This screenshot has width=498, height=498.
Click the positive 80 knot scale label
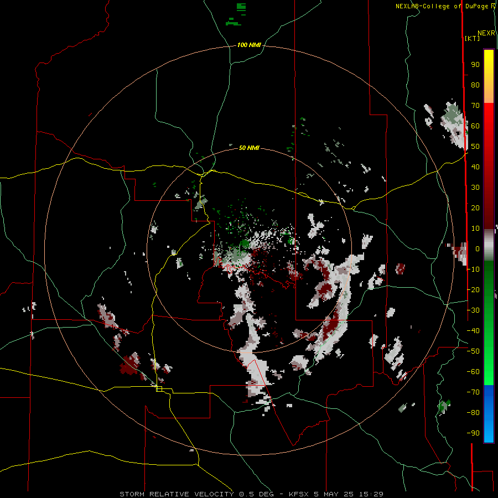click(x=475, y=85)
